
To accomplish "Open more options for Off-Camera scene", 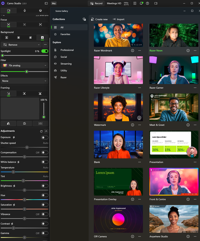I will pos(139,237).
